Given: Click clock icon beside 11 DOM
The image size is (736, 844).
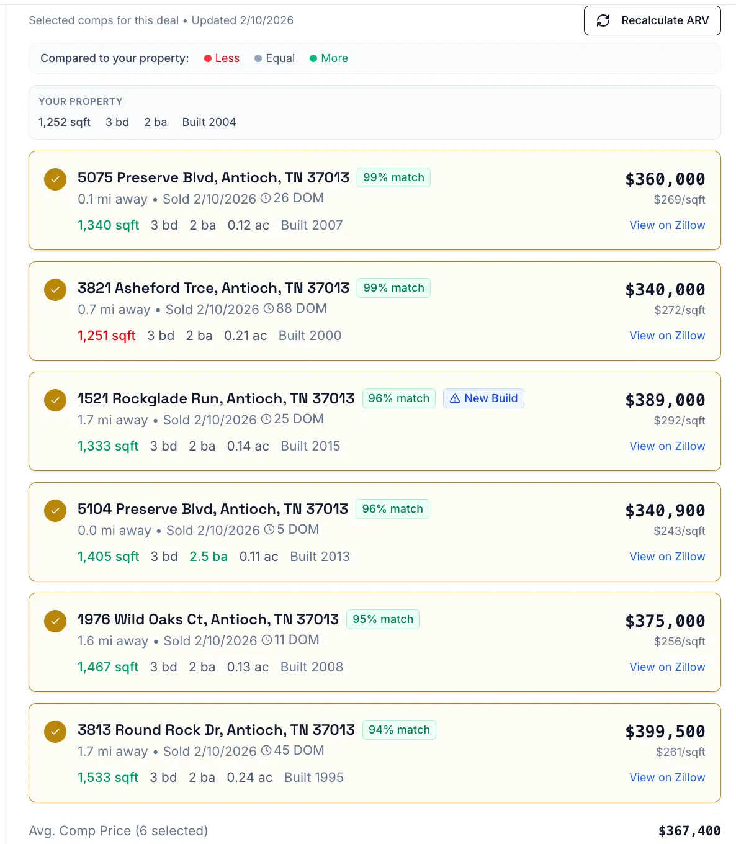Looking at the screenshot, I should point(267,640).
